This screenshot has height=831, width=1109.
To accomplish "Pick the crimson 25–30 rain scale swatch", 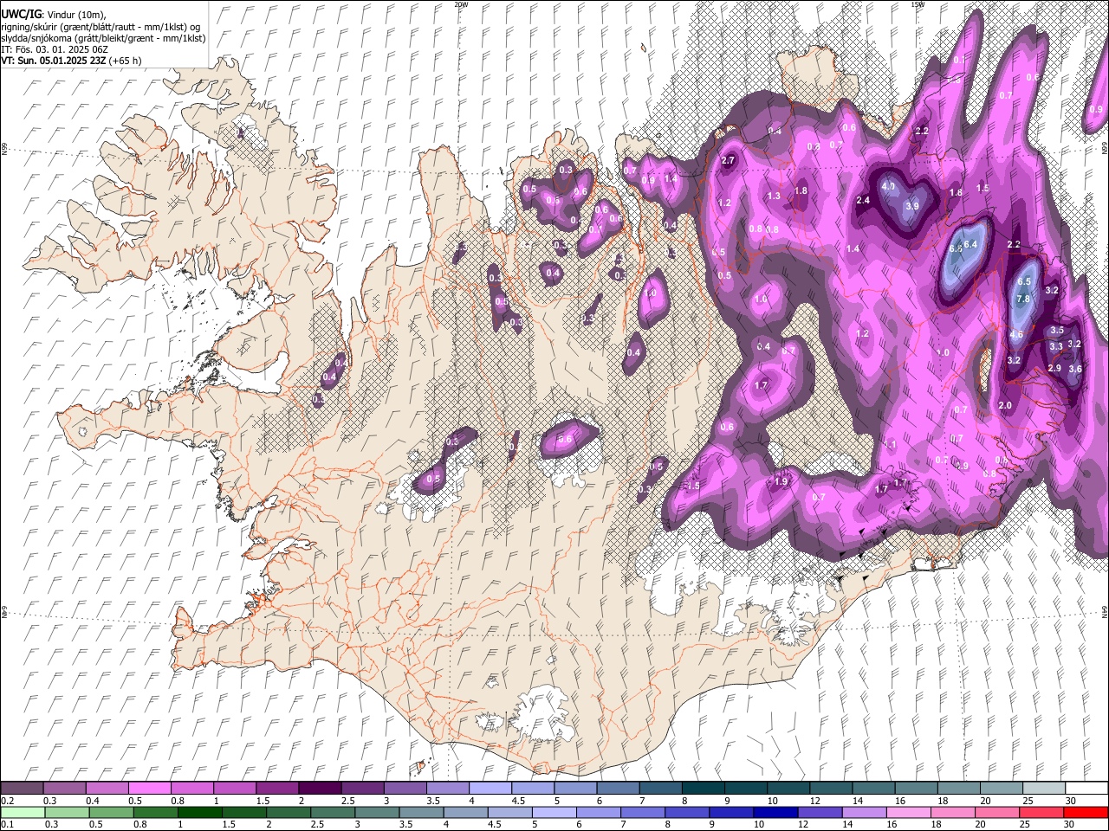I will [x=1041, y=812].
